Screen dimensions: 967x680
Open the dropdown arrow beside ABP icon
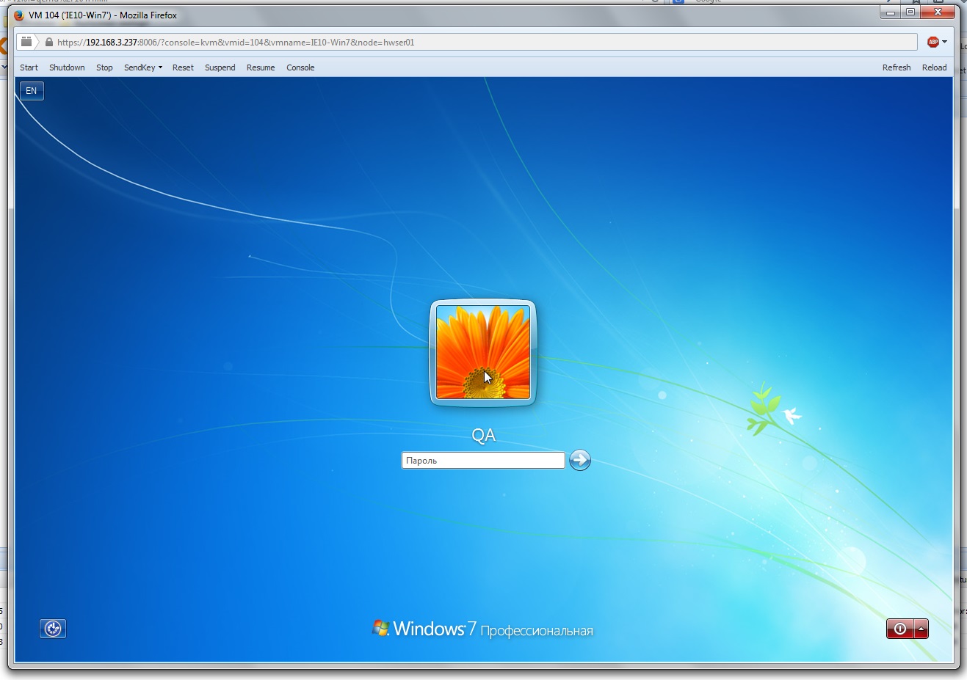pos(944,43)
